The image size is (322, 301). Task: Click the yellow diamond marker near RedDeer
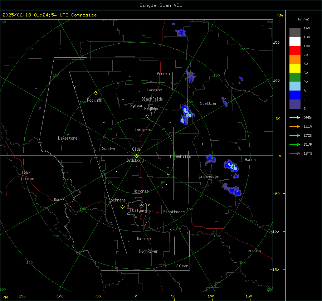[147, 116]
